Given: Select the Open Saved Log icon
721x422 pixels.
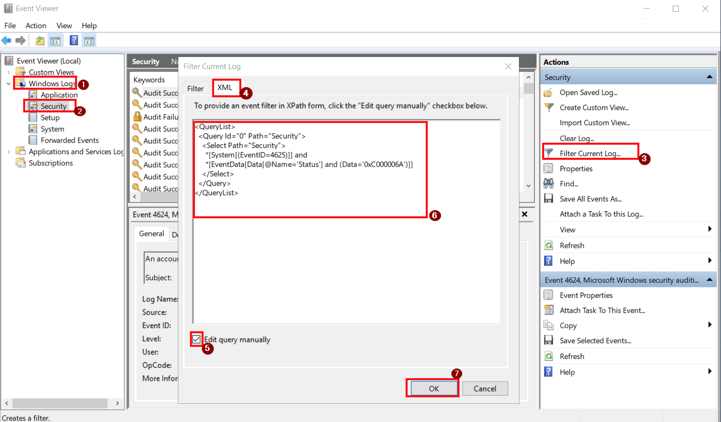Looking at the screenshot, I should click(548, 92).
